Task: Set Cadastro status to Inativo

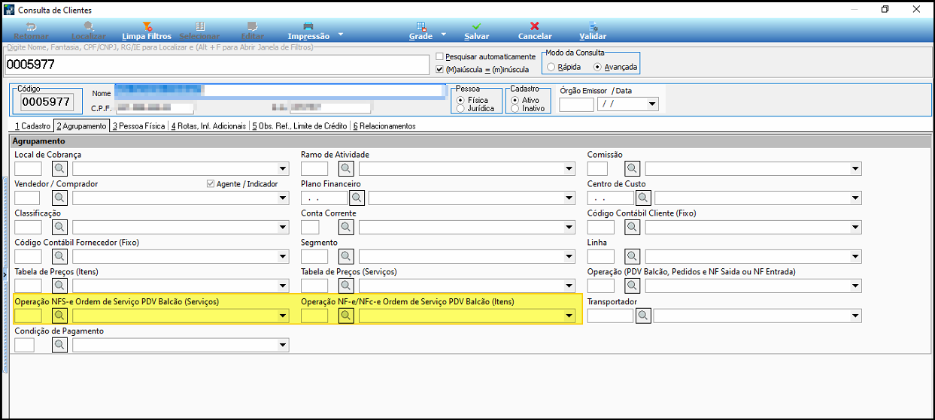Action: 515,108
